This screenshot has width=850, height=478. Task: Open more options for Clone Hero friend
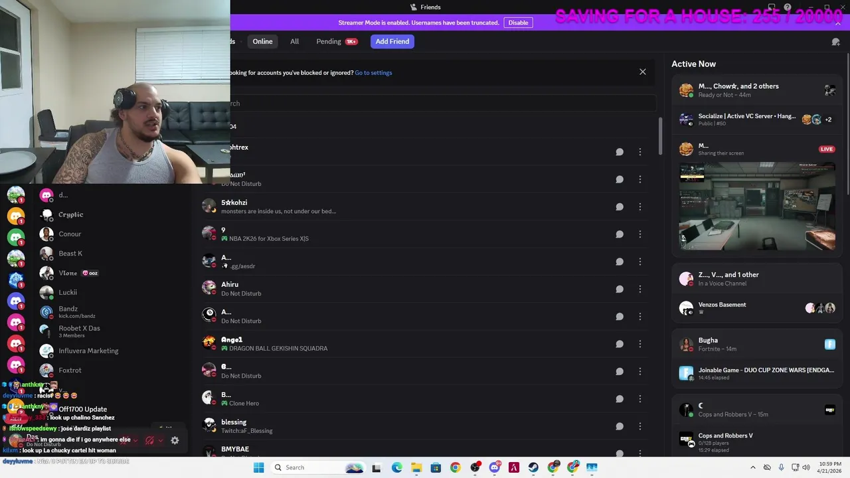pos(640,399)
